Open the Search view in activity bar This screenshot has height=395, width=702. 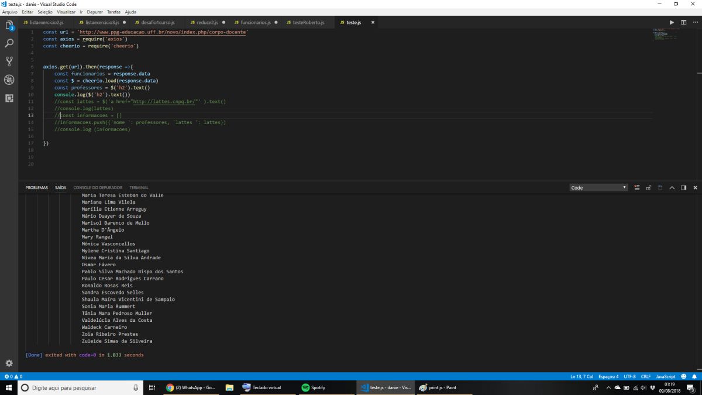point(9,43)
